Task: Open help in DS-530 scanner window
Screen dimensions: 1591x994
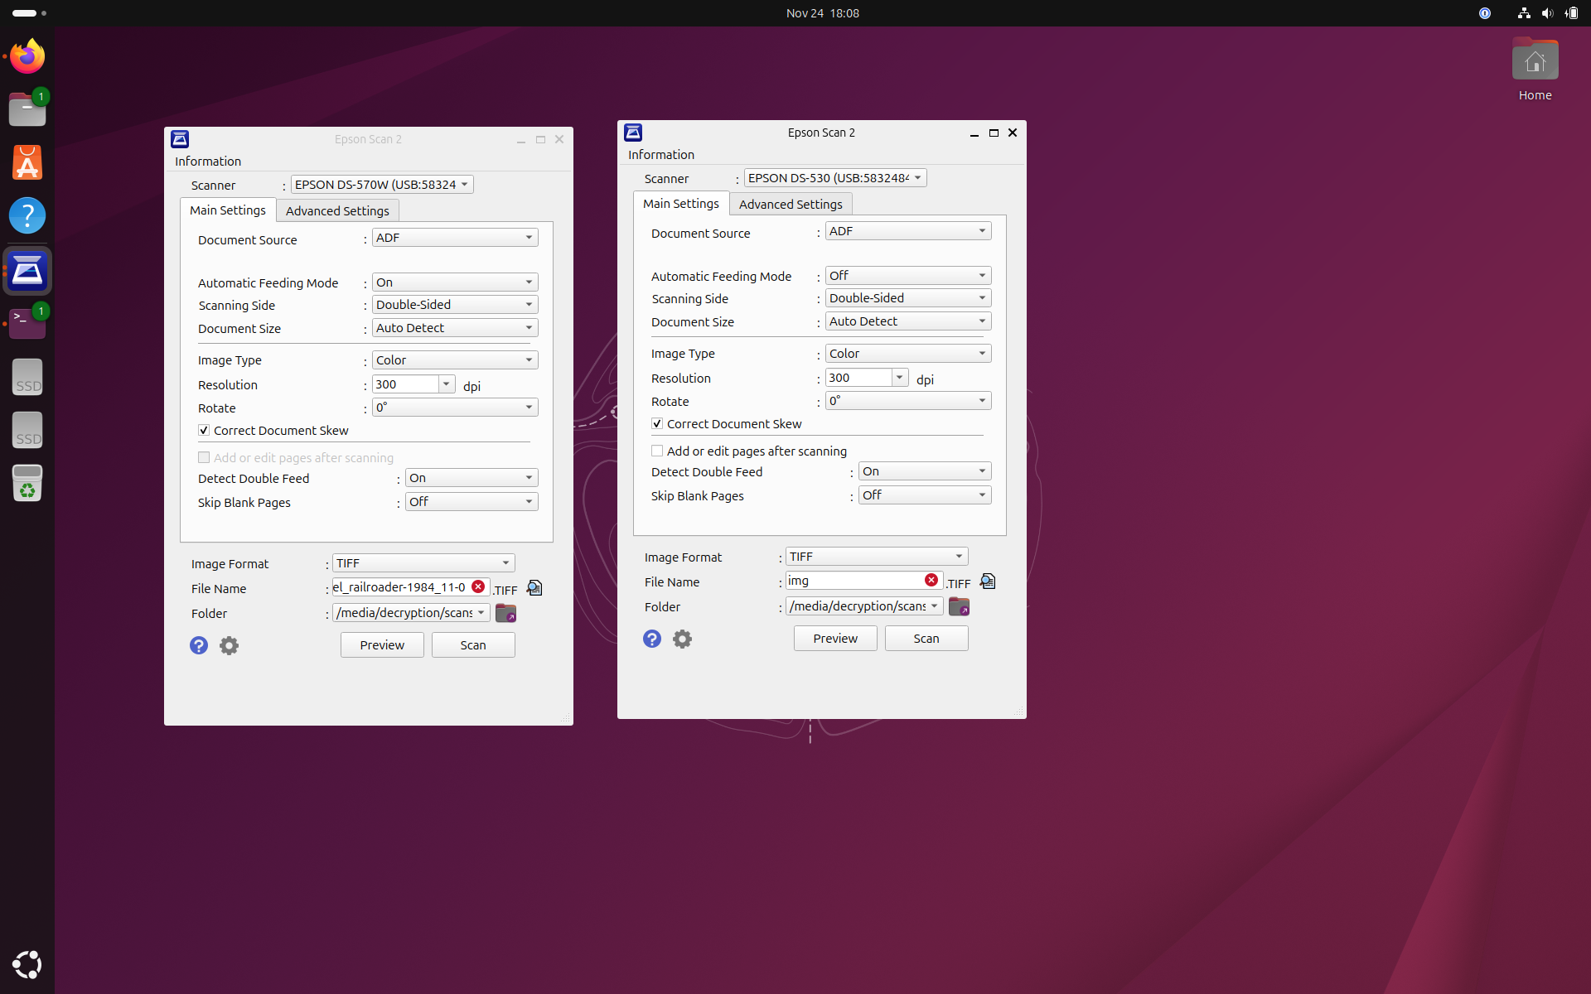Action: coord(652,639)
